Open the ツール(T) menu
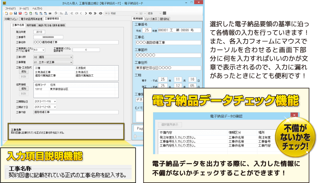Screen dimensions: 317x183 pyautogui.click(x=24, y=9)
